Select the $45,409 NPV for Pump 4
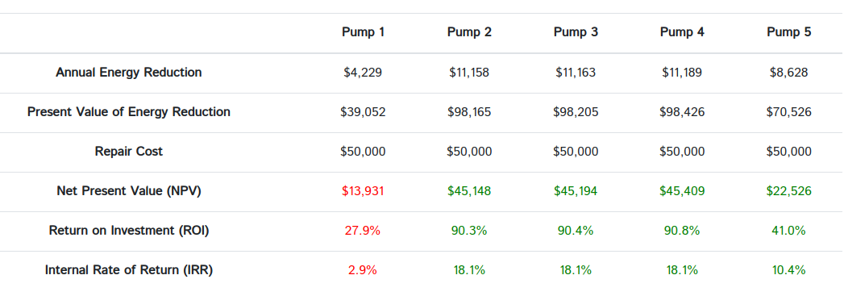The height and width of the screenshot is (296, 844). 682,191
